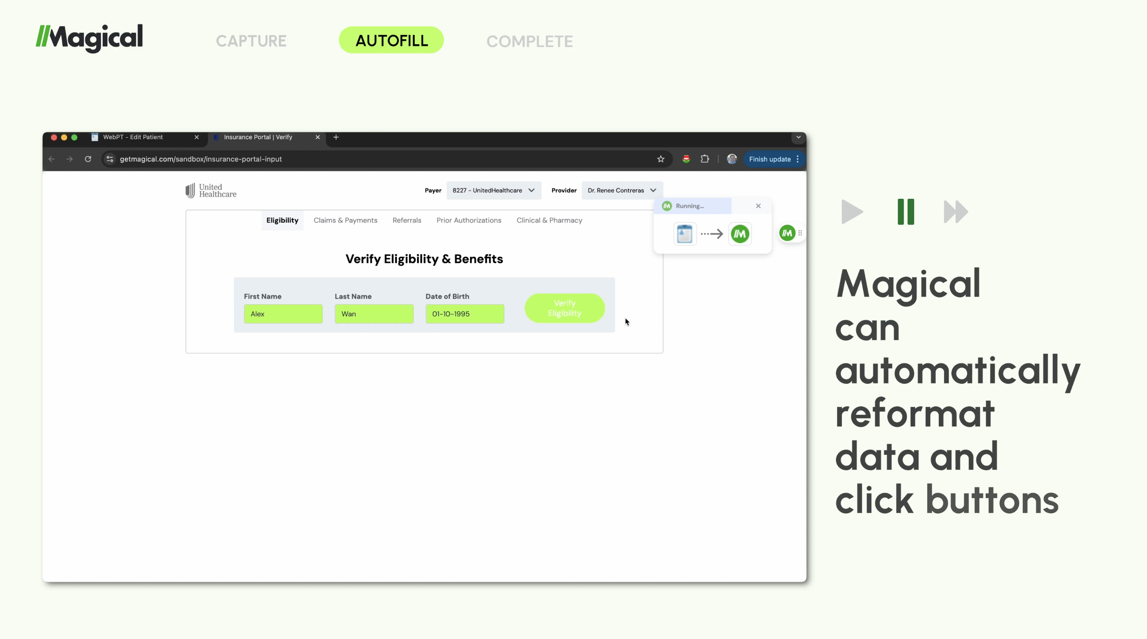Expand the browser tab search chevron
Viewport: 1147px width, 639px height.
(x=798, y=137)
